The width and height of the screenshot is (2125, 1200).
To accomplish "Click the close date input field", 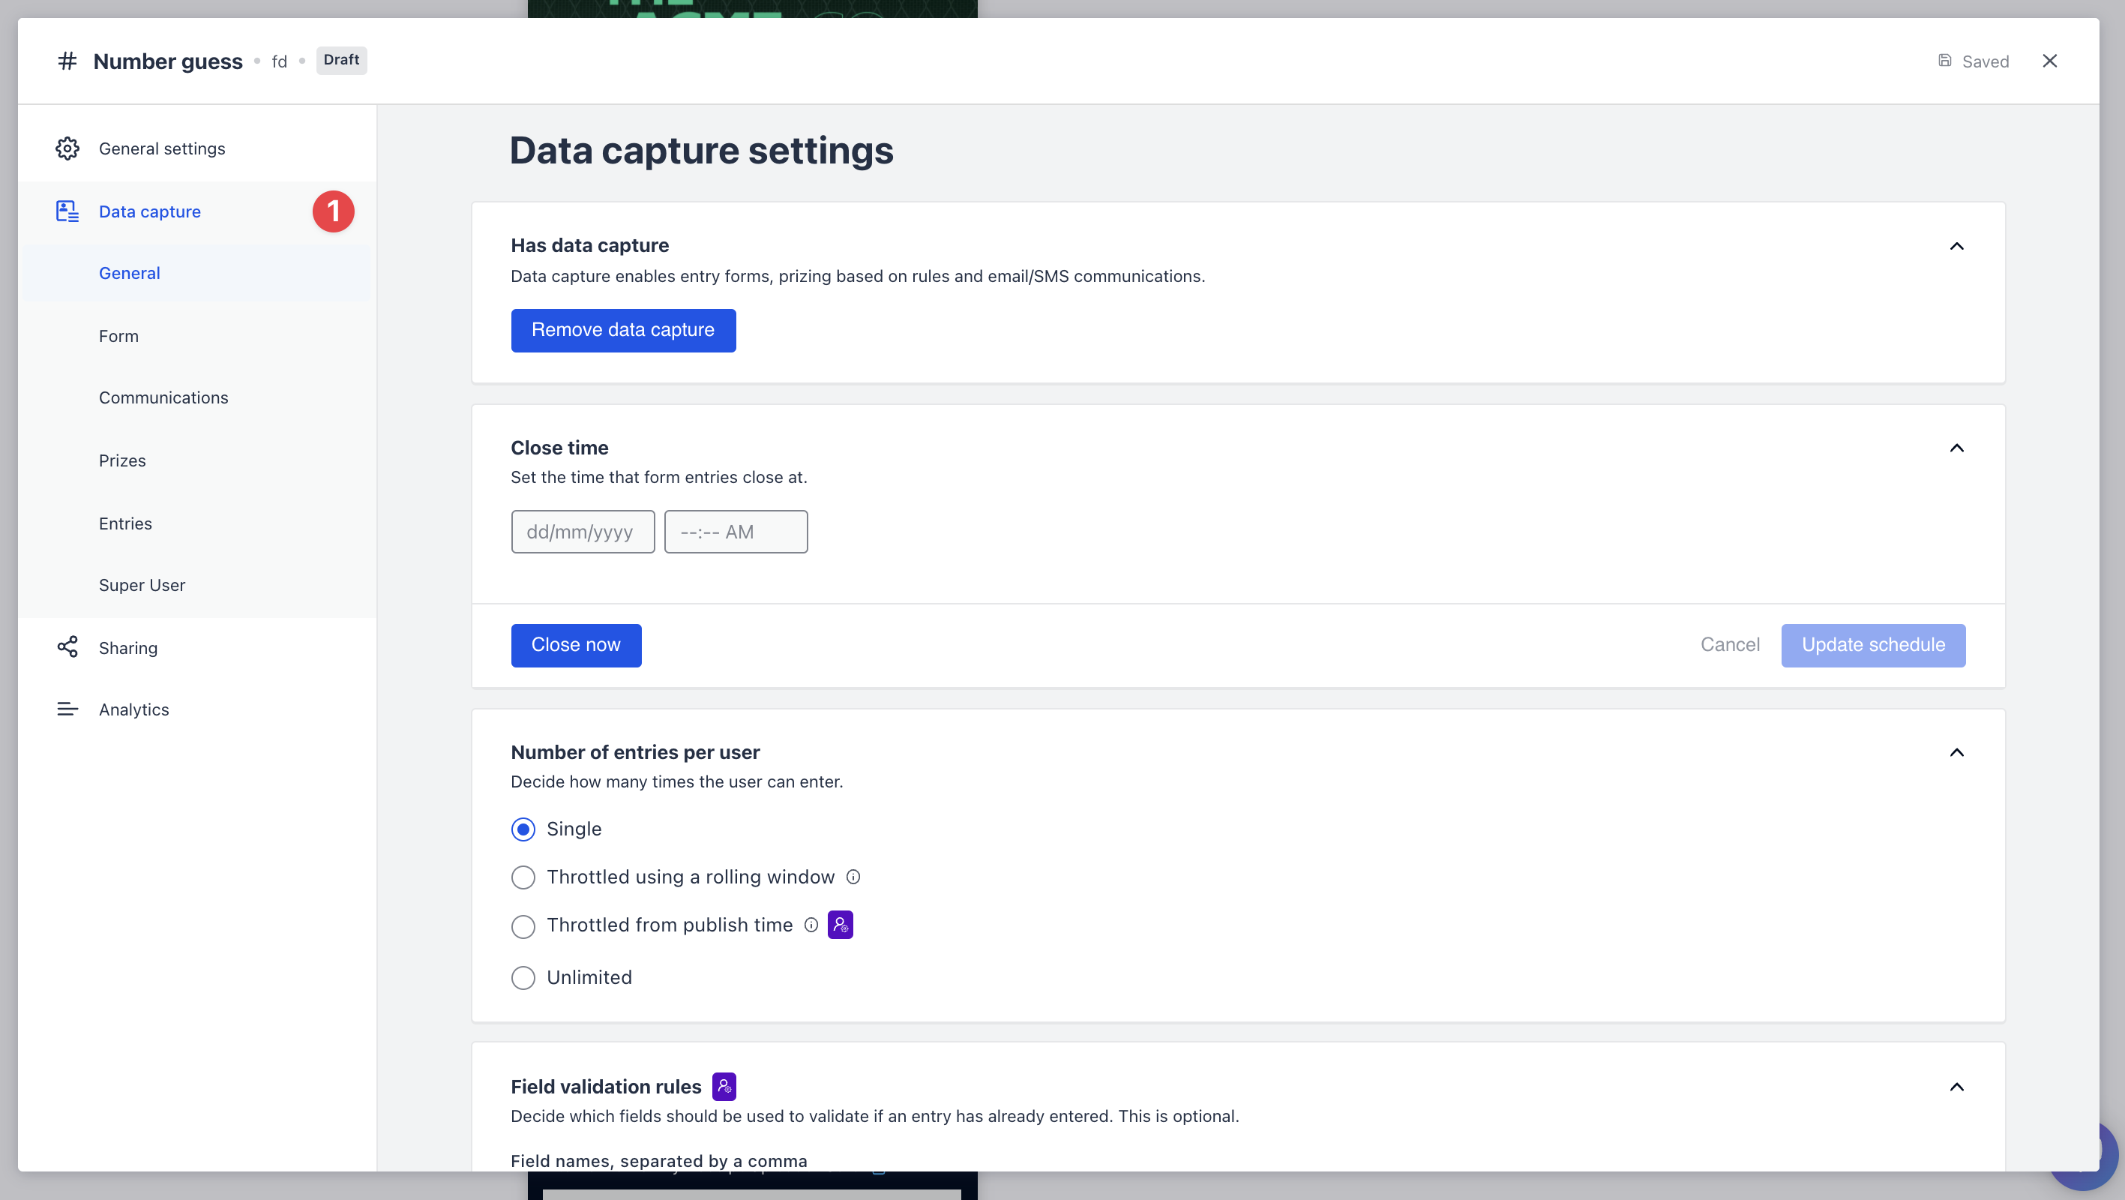I will point(582,532).
